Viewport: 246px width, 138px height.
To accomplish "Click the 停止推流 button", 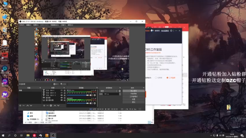I will pyautogui.click(x=133, y=91).
